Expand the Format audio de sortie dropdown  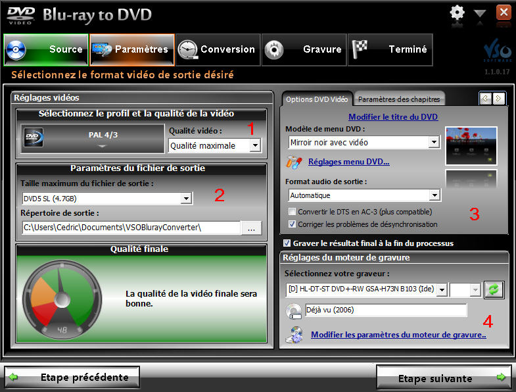[x=365, y=195]
